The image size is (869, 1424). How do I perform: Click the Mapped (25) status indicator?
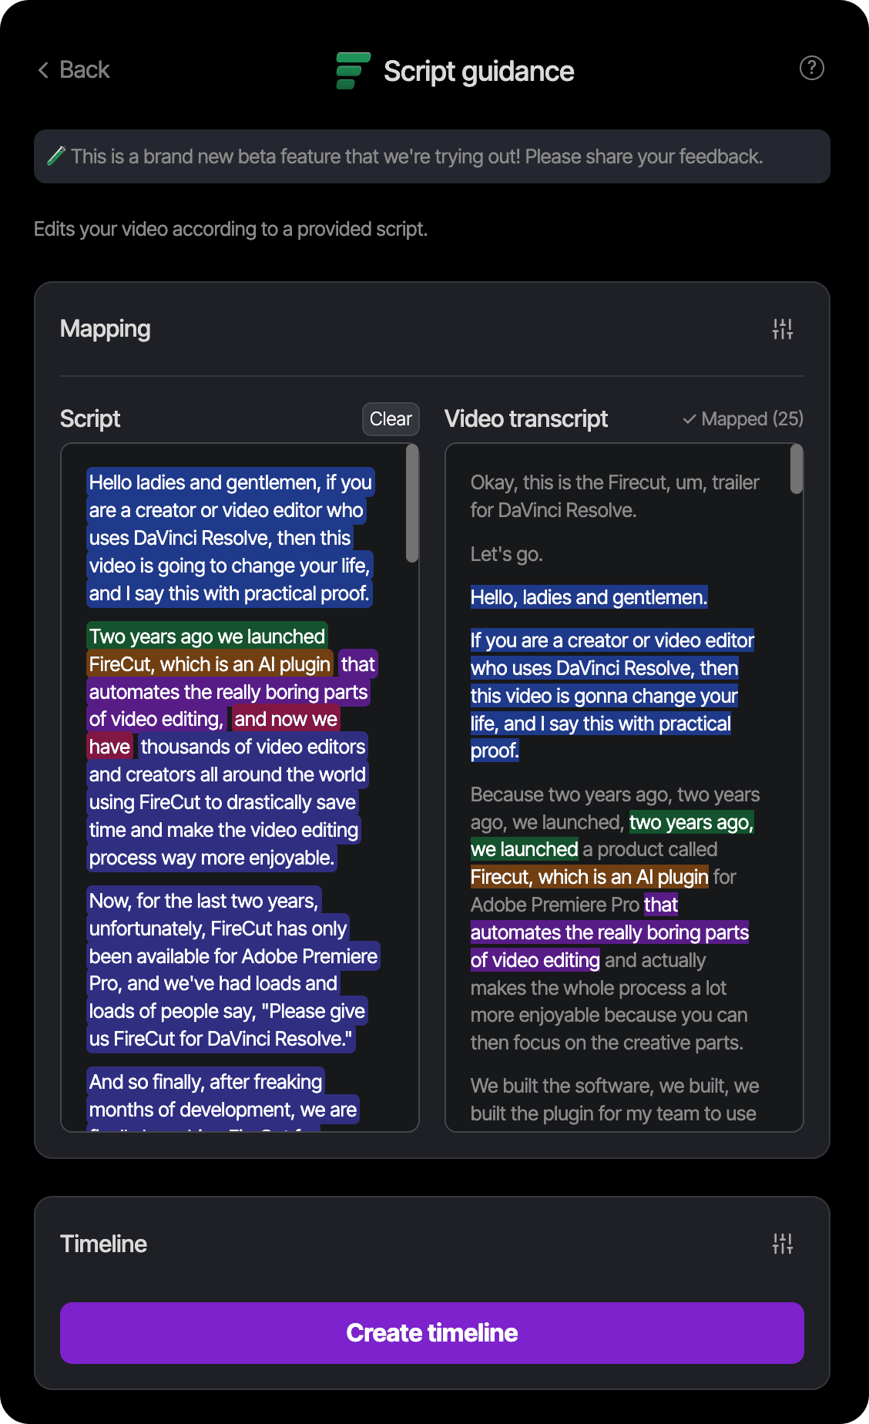(x=743, y=419)
